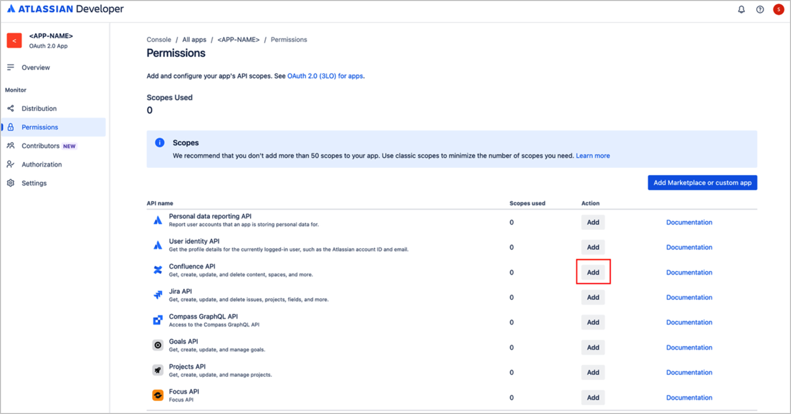The image size is (791, 414).
Task: Open Documentation for Focus API
Action: pos(689,398)
